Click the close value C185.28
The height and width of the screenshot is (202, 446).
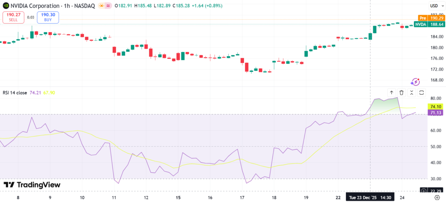pos(181,6)
